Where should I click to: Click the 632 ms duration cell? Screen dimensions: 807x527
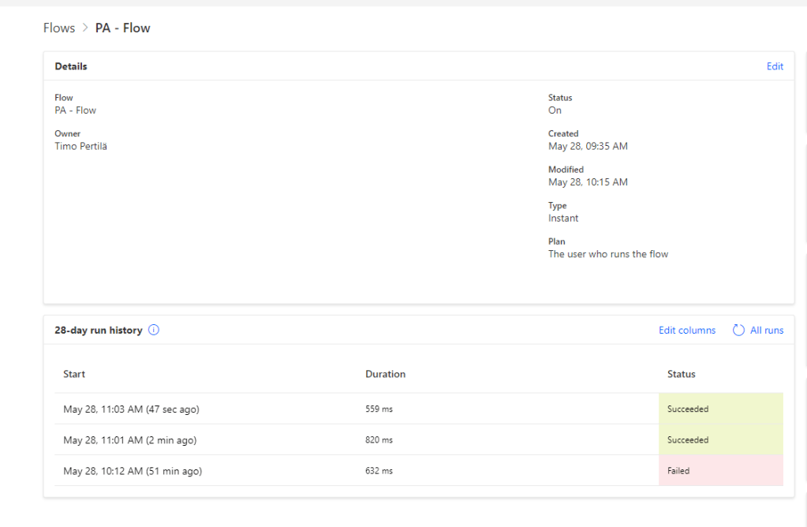click(379, 471)
